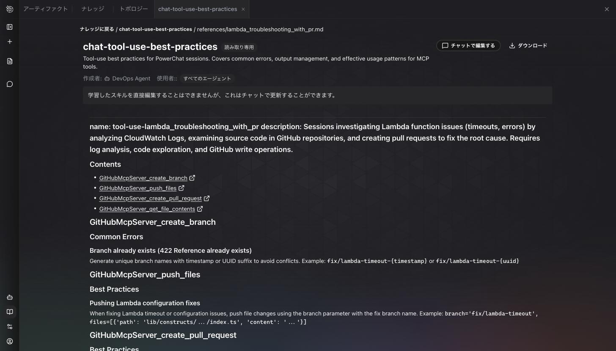Screen dimensions: 616x351
Task: Go back via ナレッジに戻る breadcrumb
Action: (x=97, y=29)
